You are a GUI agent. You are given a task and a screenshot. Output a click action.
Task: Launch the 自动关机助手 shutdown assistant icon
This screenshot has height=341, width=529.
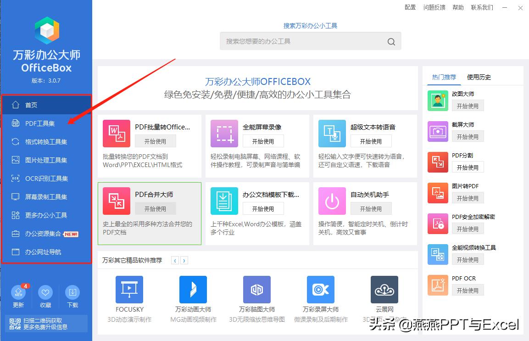tap(331, 201)
